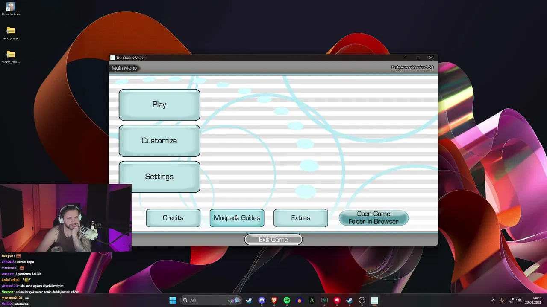
Task: Open the green X icon taskbar app
Action: point(324,300)
